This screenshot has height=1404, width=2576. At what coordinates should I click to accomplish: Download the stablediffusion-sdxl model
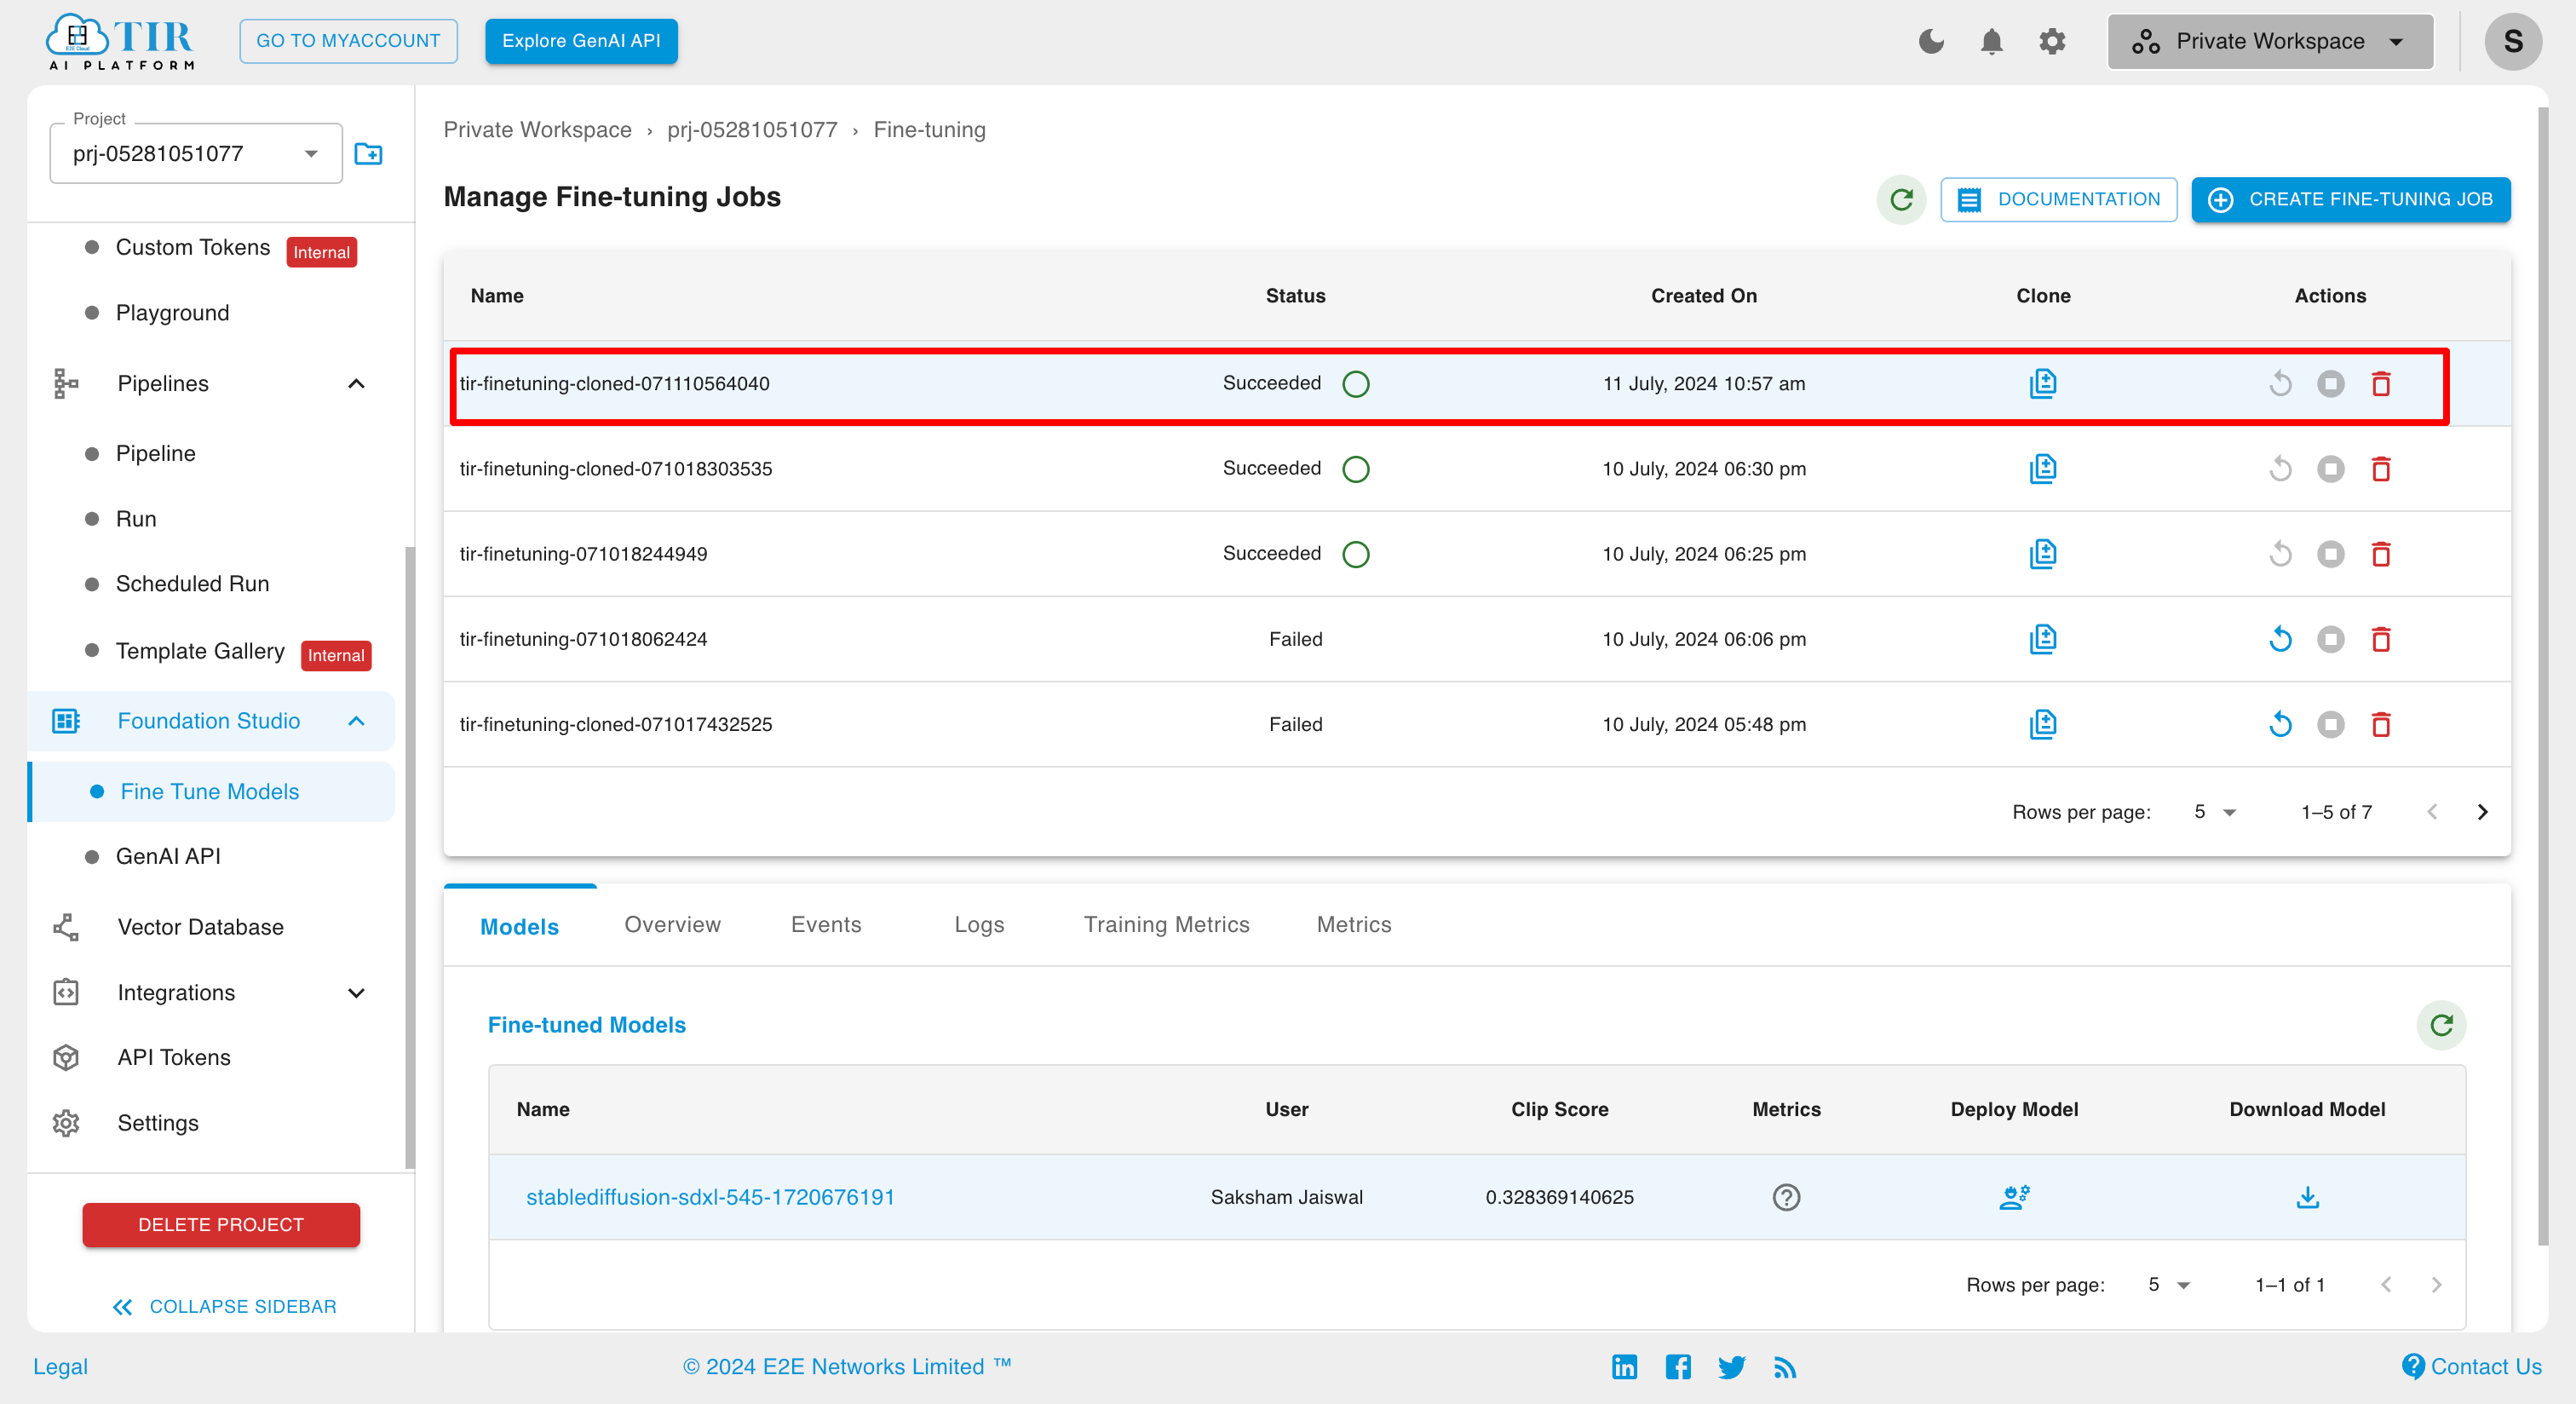[2307, 1196]
